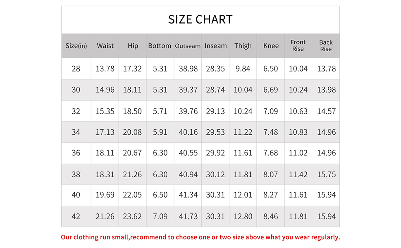Screen dimensions: 401x248
Task: Select the Knee column header
Action: point(271,46)
